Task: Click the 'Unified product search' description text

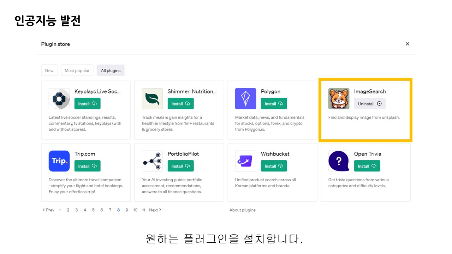Action: [266, 183]
